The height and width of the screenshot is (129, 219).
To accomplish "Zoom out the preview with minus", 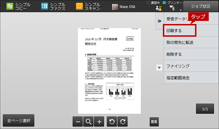I will click(x=78, y=121).
